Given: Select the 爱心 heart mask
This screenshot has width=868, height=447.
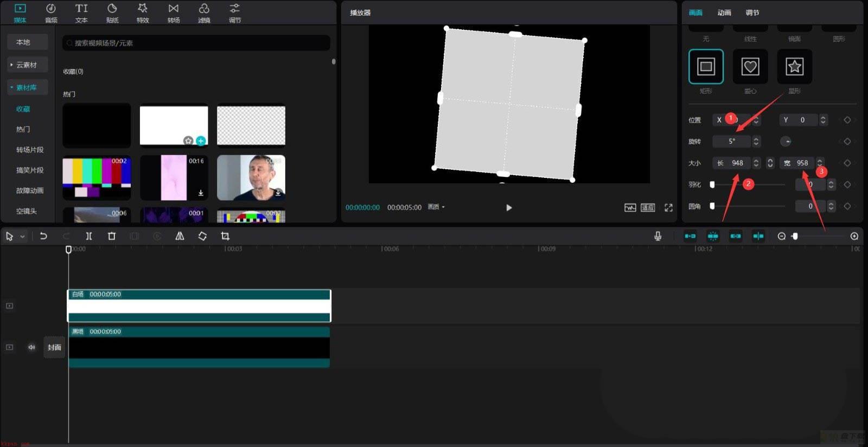Looking at the screenshot, I should click(750, 66).
